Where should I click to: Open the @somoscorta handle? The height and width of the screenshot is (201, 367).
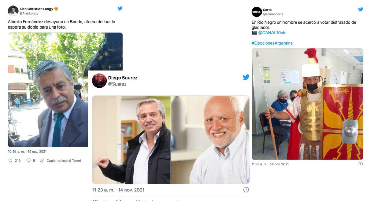(x=273, y=13)
